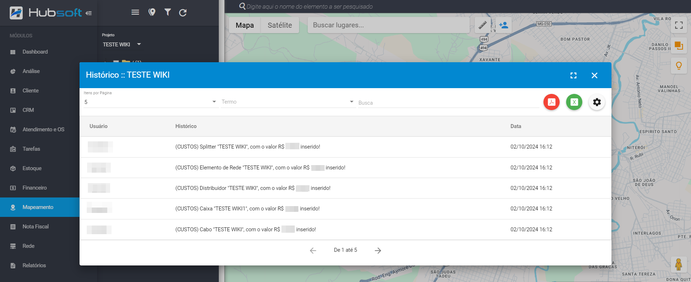Refresh the project tree with the reload icon

coord(183,13)
